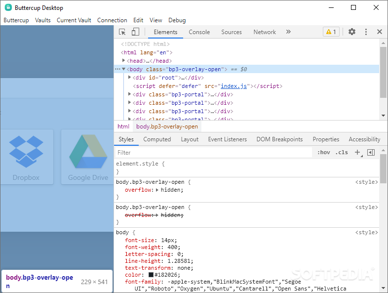The image size is (388, 293).
Task: Open Properties pane tab
Action: 326,139
